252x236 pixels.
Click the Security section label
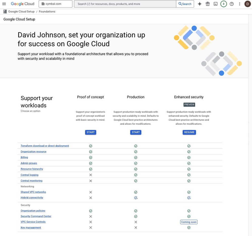[25, 205]
